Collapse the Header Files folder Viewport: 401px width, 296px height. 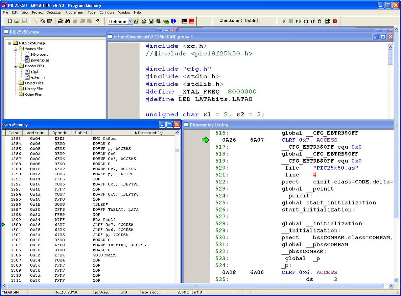tap(15, 66)
